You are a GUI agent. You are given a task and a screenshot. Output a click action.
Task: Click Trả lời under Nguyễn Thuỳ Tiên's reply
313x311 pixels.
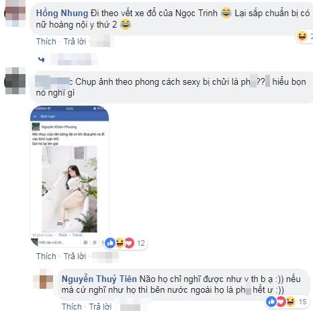coord(100,306)
